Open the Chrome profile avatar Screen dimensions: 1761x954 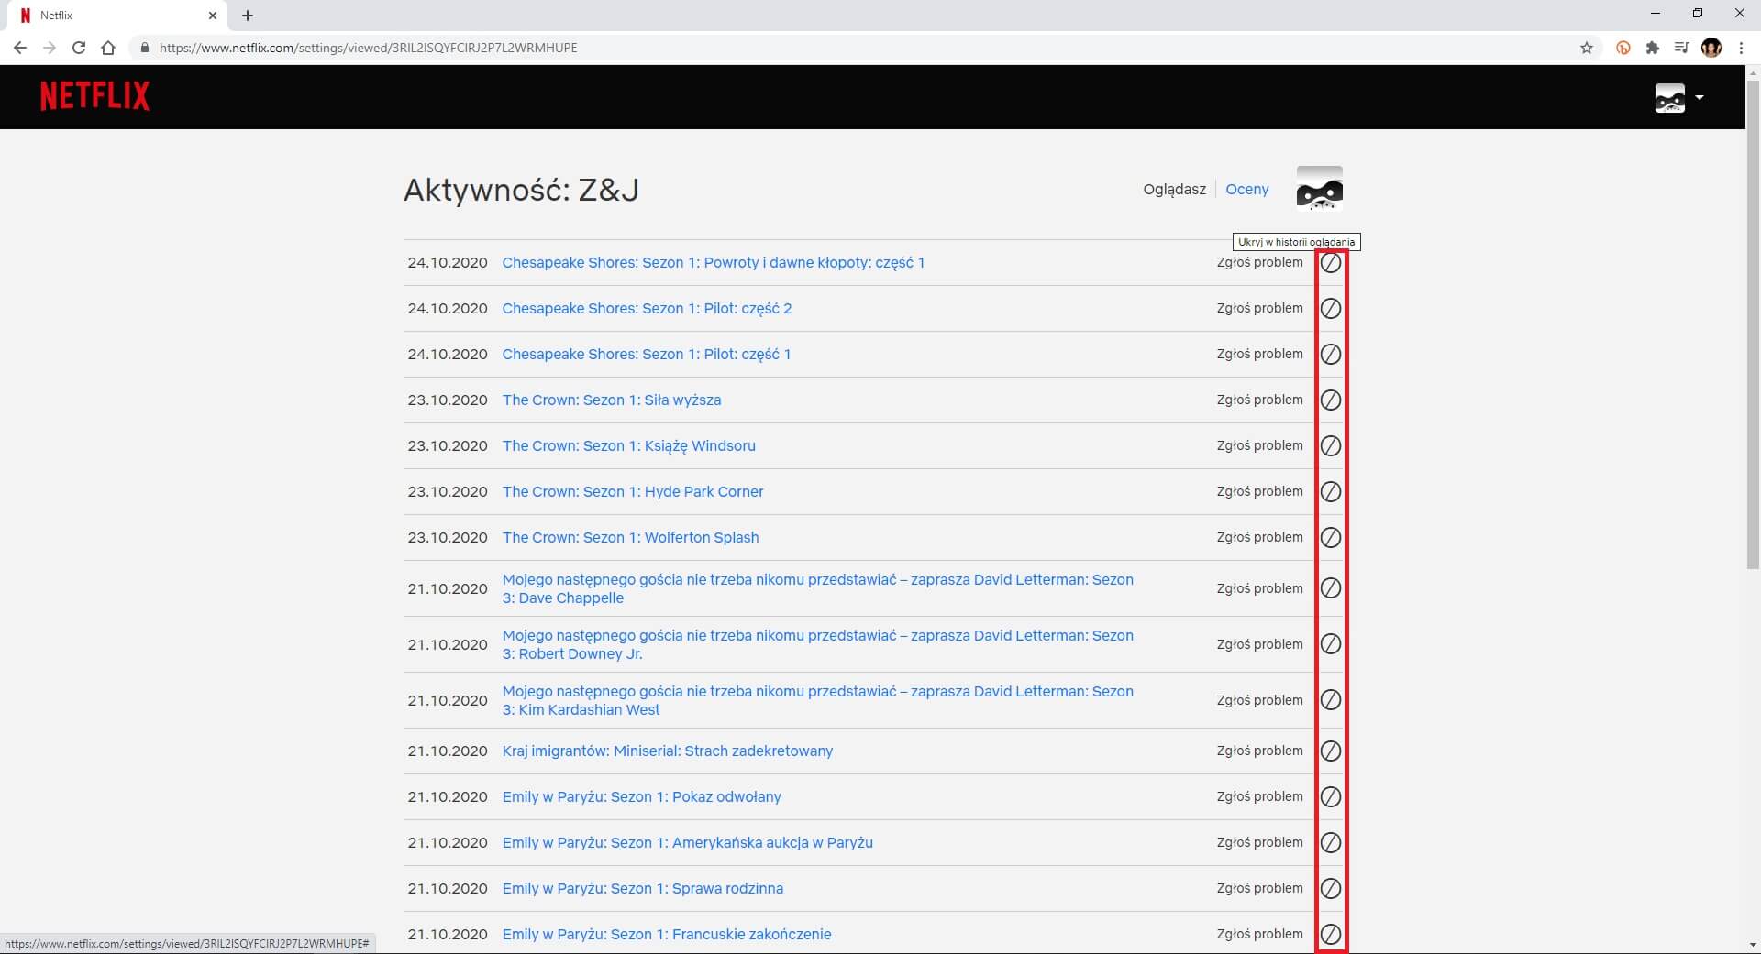pyautogui.click(x=1711, y=48)
